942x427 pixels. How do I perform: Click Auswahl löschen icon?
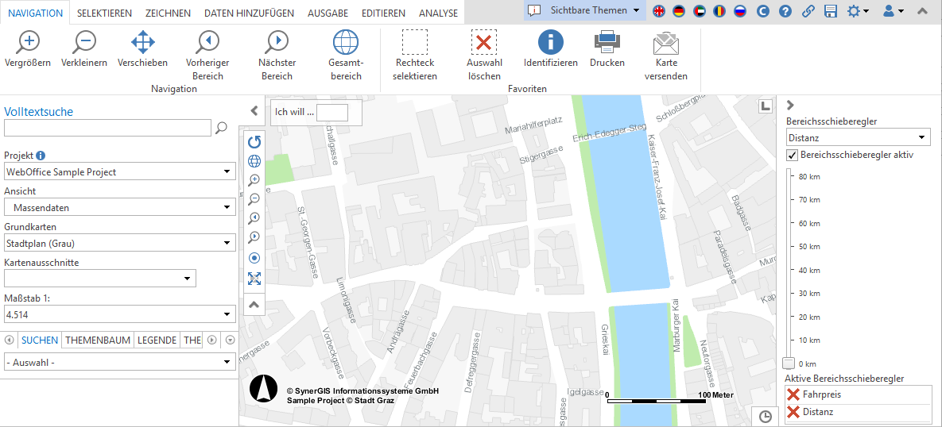[483, 41]
